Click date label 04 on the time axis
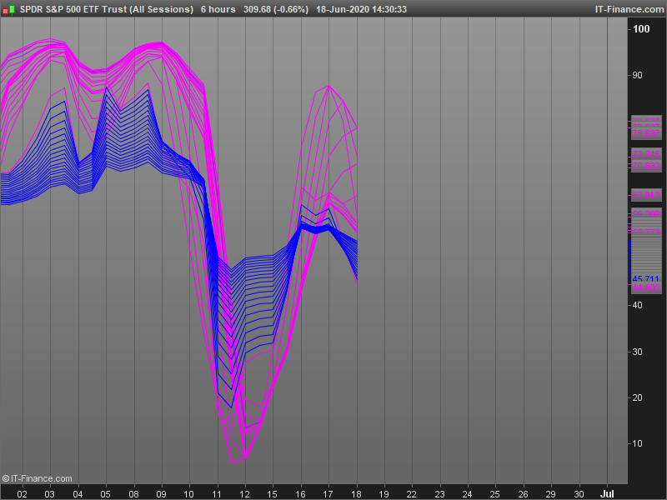Screen dimensions: 667x500 [78, 494]
